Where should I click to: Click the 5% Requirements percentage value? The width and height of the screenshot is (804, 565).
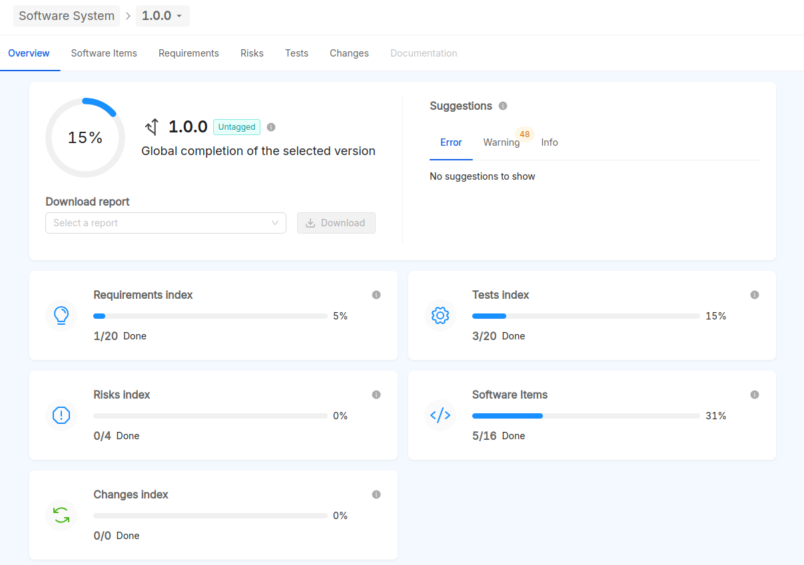[x=340, y=316]
